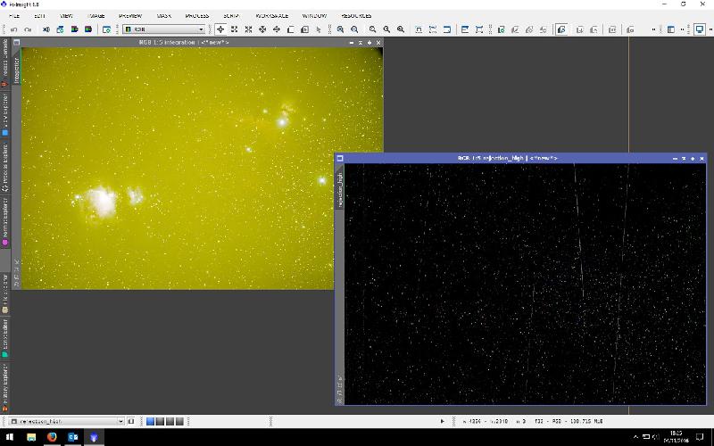The image size is (714, 446).
Task: Open the EDIT menu
Action: pyautogui.click(x=39, y=15)
